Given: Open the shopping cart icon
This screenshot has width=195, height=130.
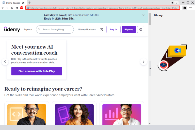Looking at the screenshot, I should (102, 30).
